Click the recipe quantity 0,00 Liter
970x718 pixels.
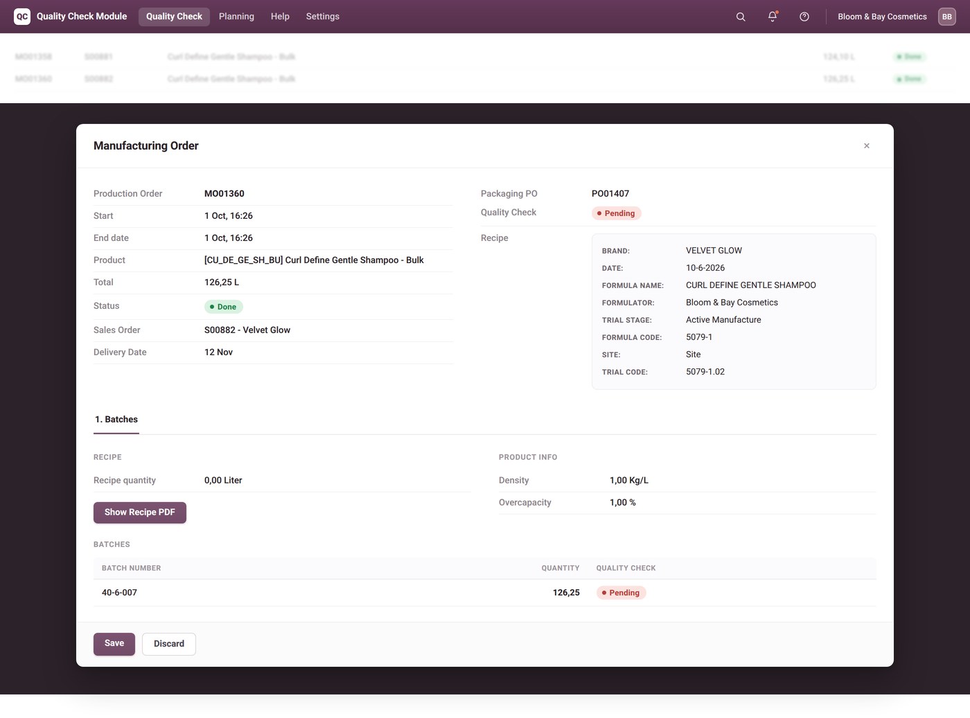[x=223, y=481]
